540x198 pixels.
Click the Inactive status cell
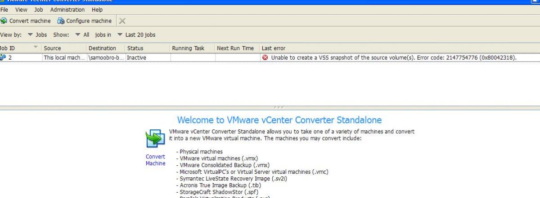coord(147,57)
